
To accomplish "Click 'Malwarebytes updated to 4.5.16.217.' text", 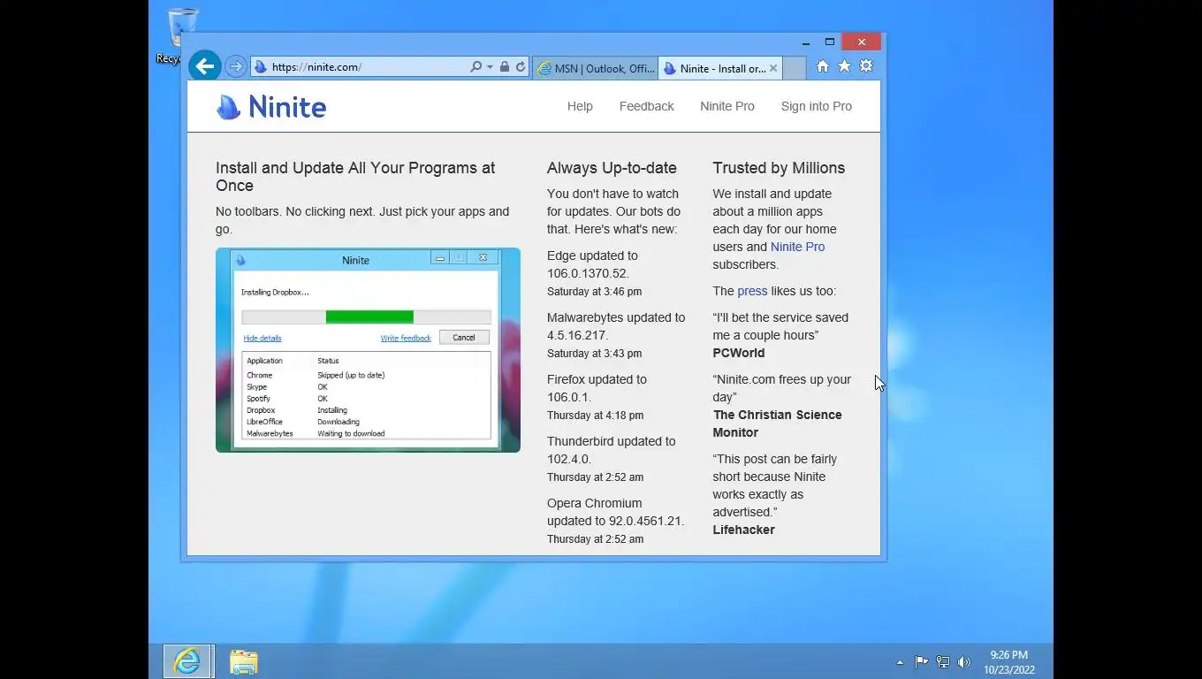I will (616, 326).
